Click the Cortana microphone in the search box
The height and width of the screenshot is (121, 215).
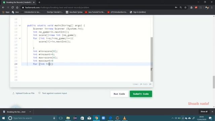[x=54, y=118]
